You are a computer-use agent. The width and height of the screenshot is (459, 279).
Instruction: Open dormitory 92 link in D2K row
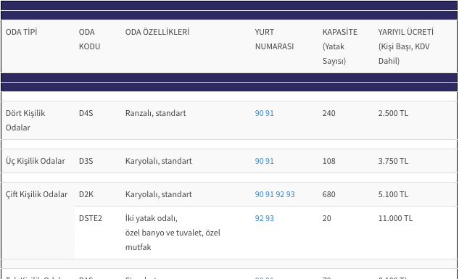[280, 194]
